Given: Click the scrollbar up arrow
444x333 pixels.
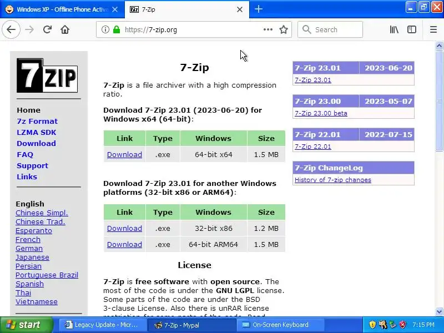Looking at the screenshot, I should (x=439, y=46).
